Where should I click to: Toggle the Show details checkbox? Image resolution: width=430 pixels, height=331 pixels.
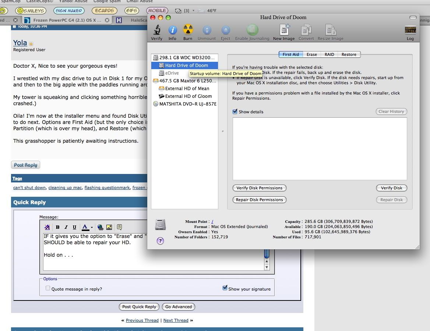(235, 111)
